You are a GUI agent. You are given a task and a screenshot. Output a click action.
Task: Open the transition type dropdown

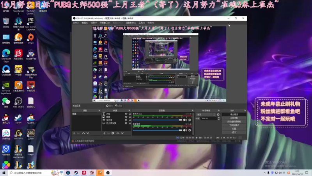click(206, 115)
